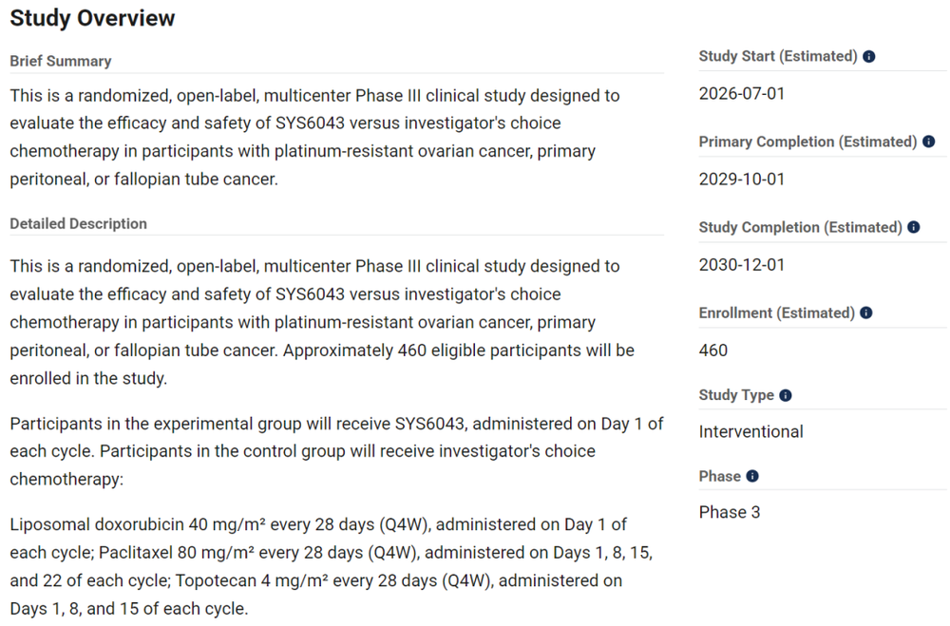Show info tooltip for Study Completion (Estimated)
This screenshot has width=950, height=626.
(914, 227)
